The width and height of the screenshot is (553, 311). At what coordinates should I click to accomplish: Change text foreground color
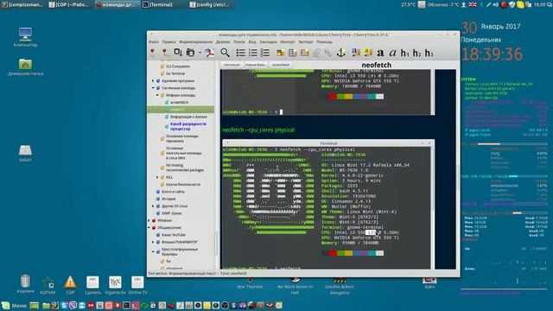tap(356, 53)
